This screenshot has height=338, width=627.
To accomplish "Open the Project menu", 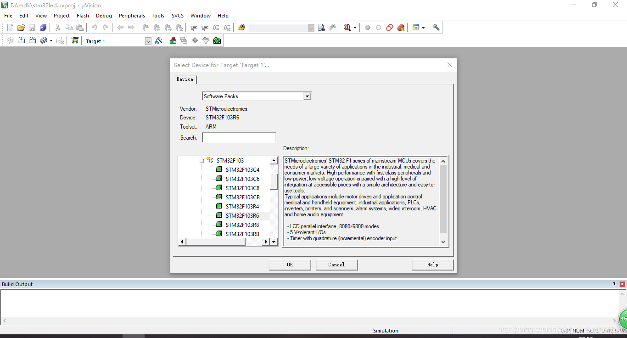I will (62, 16).
